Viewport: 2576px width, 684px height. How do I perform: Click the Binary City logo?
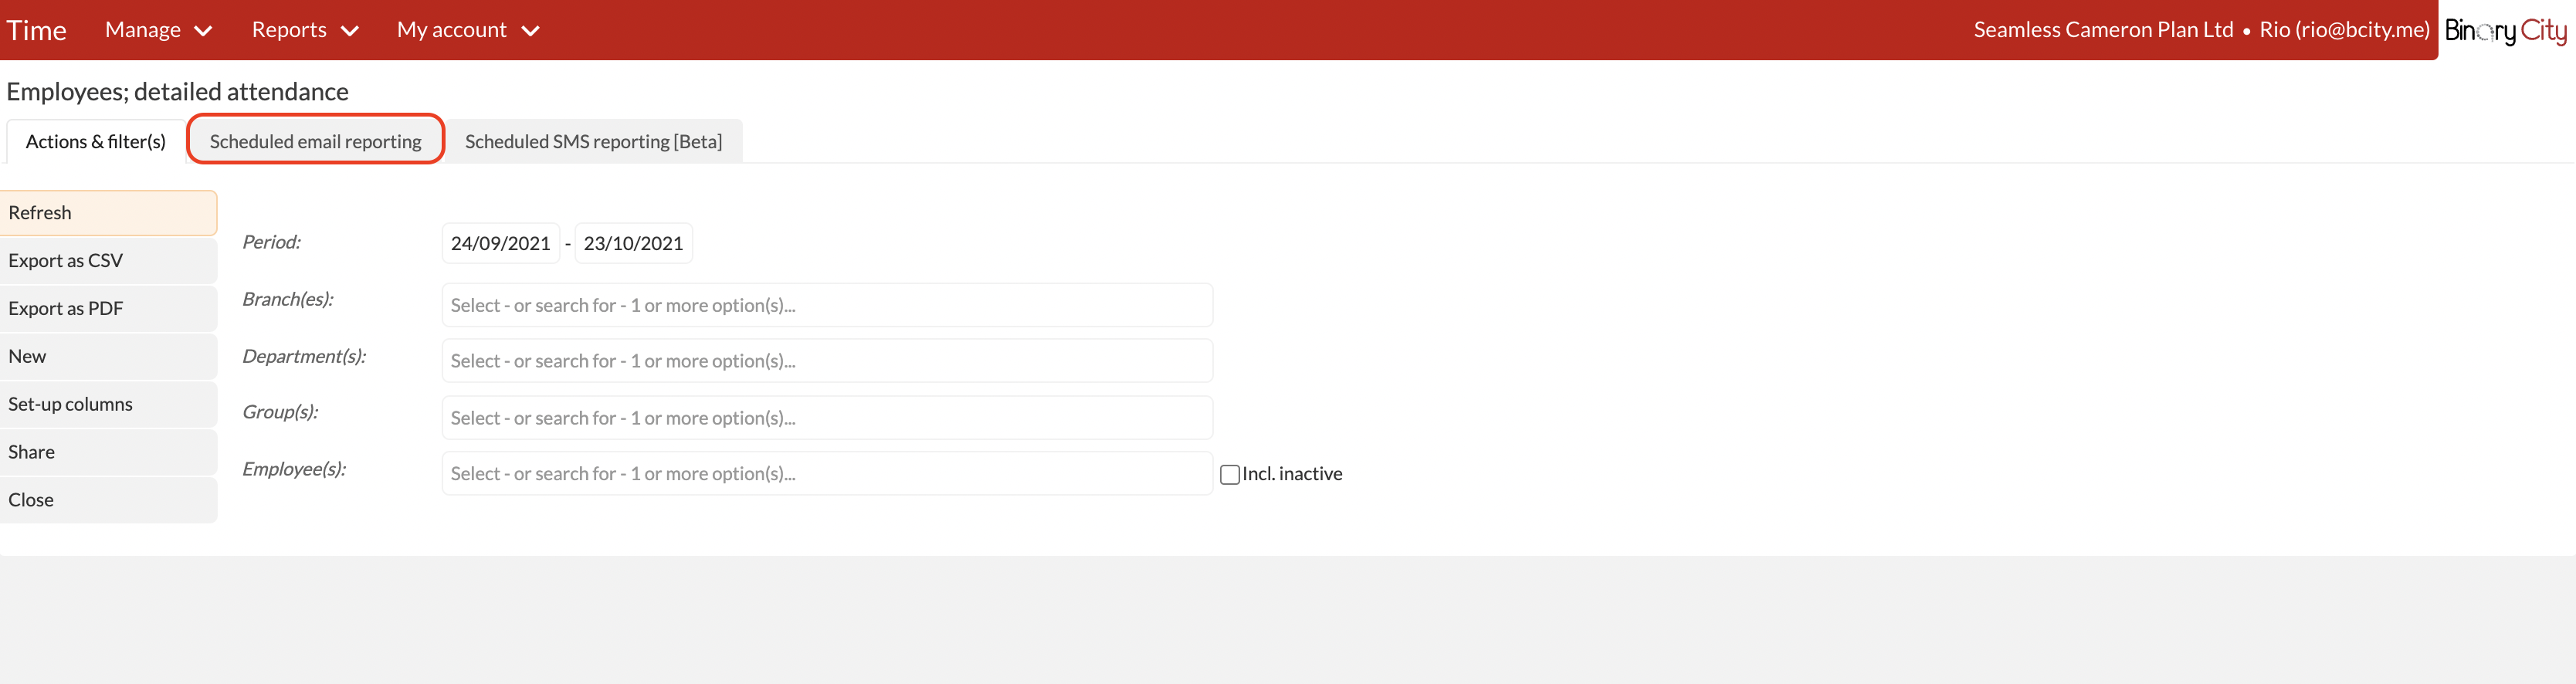pos(2506,31)
